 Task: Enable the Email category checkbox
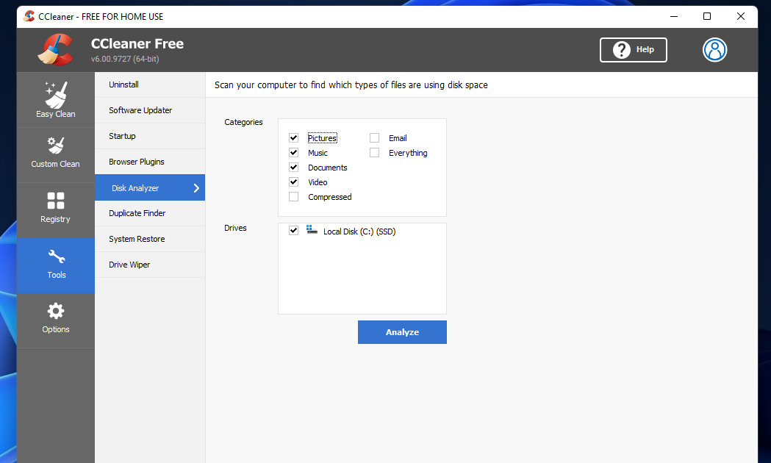[375, 138]
